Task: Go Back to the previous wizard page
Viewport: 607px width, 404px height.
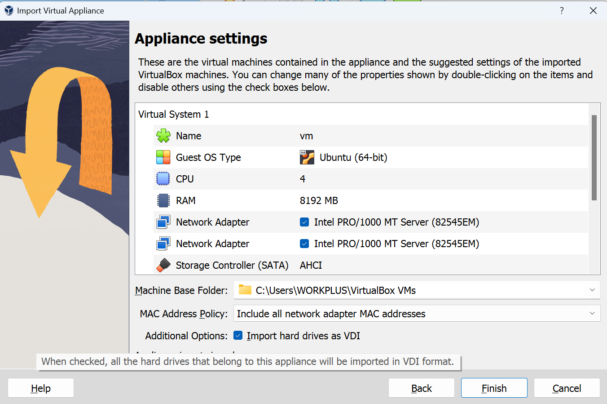Action: point(422,388)
